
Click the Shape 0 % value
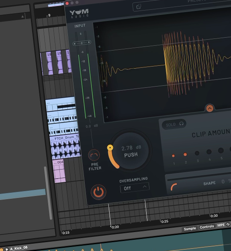coord(226,181)
